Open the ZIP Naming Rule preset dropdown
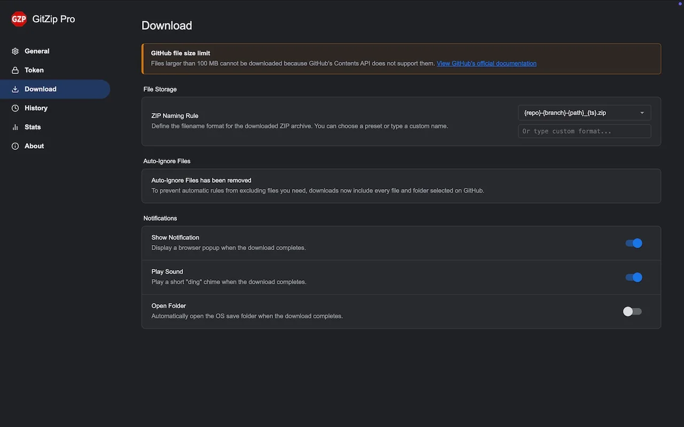Image resolution: width=684 pixels, height=427 pixels. pos(585,113)
